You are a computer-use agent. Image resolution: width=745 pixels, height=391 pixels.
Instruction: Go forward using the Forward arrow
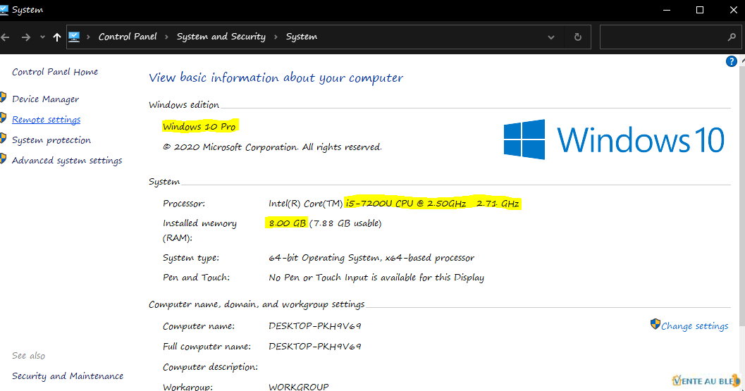pyautogui.click(x=26, y=37)
